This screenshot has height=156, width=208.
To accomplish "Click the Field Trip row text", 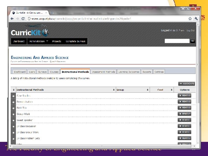I will point(22,108).
